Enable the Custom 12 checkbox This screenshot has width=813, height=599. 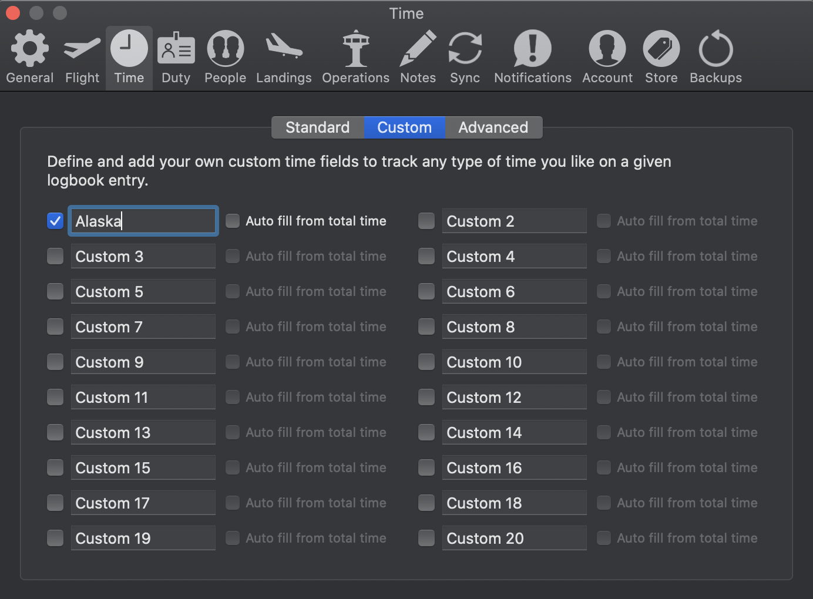point(426,397)
